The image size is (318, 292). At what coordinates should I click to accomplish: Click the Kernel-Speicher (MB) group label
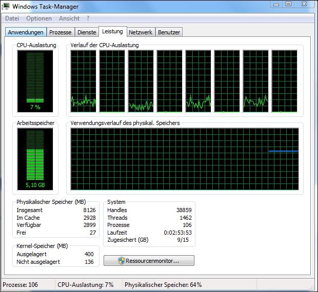point(42,246)
